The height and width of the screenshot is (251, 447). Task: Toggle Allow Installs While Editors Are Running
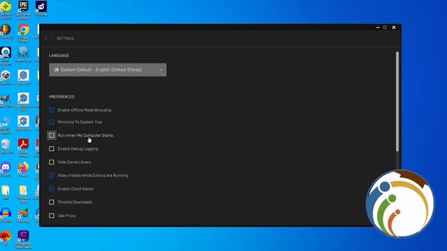tap(52, 175)
